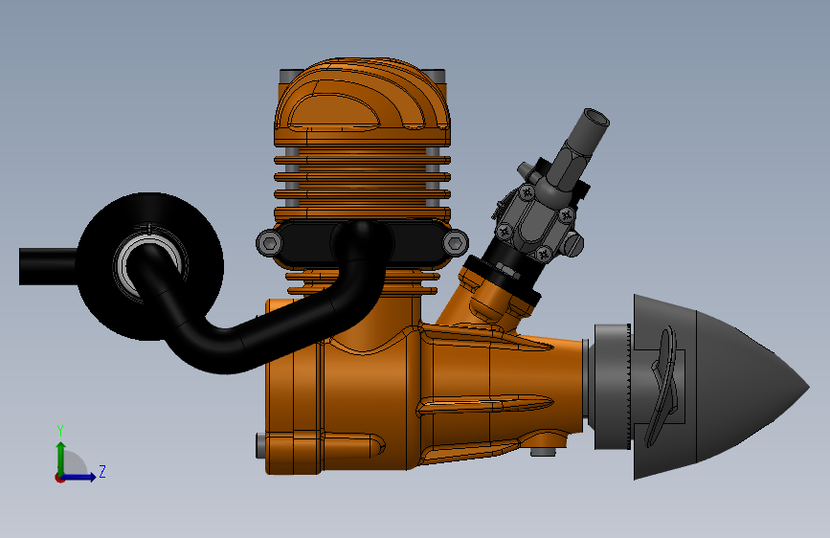Viewport: 830px width, 538px height.
Task: Select the gray backplate screw at rear bottom
Action: 260,445
